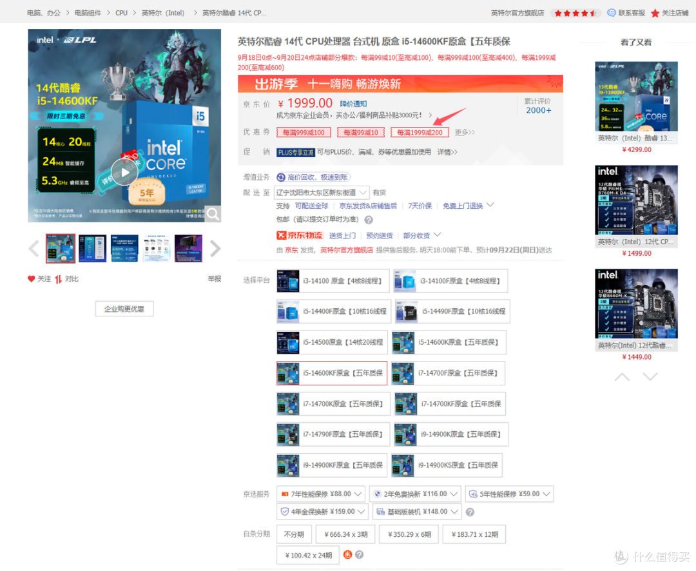This screenshot has width=696, height=571.
Task: Open delivery address dropdown 辽宁沈阳市大东区
Action: tap(322, 193)
